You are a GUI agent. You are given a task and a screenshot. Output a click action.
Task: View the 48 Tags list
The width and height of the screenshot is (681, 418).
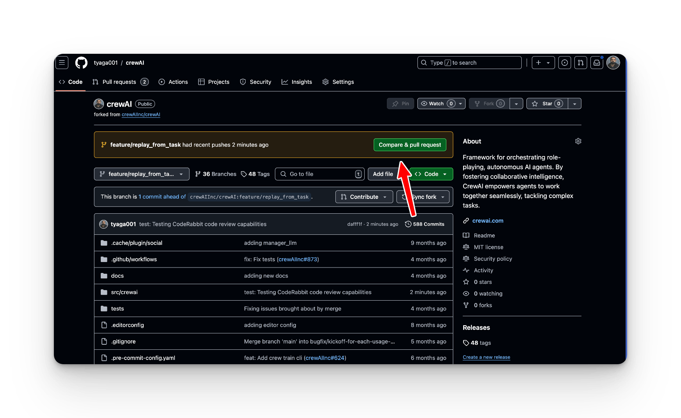[x=255, y=174]
